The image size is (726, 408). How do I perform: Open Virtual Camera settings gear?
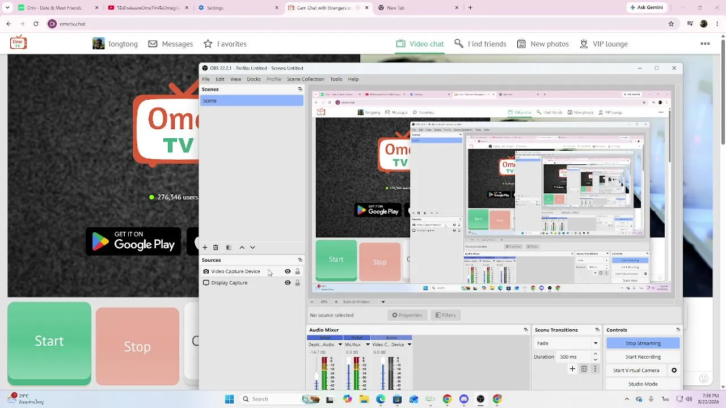tap(674, 371)
